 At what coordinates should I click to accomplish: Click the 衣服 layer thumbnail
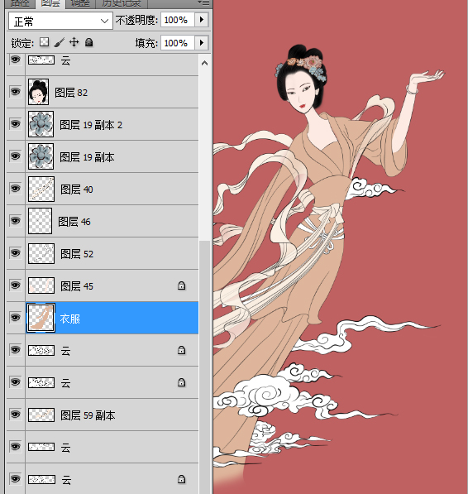(41, 318)
